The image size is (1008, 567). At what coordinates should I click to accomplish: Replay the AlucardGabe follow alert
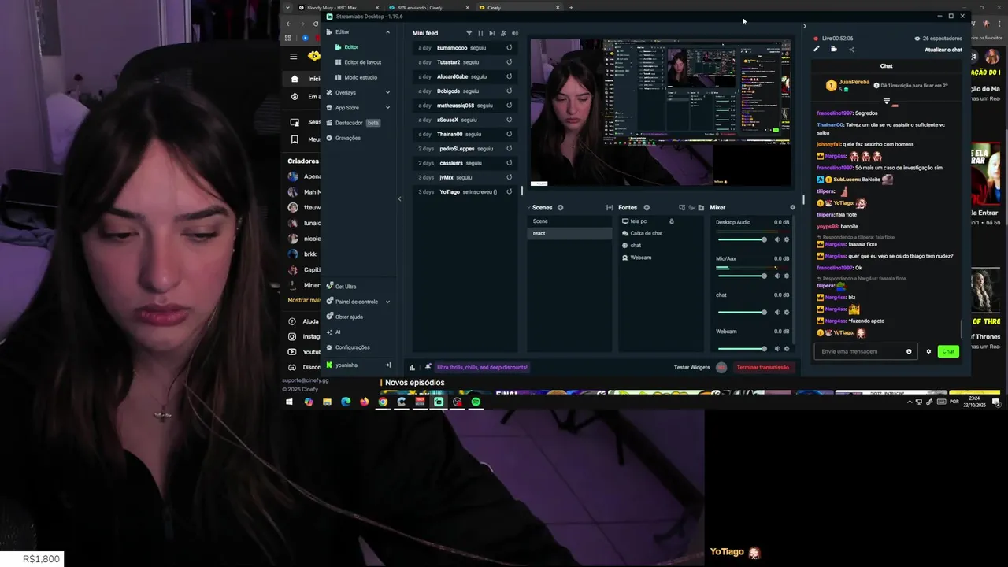(x=509, y=76)
